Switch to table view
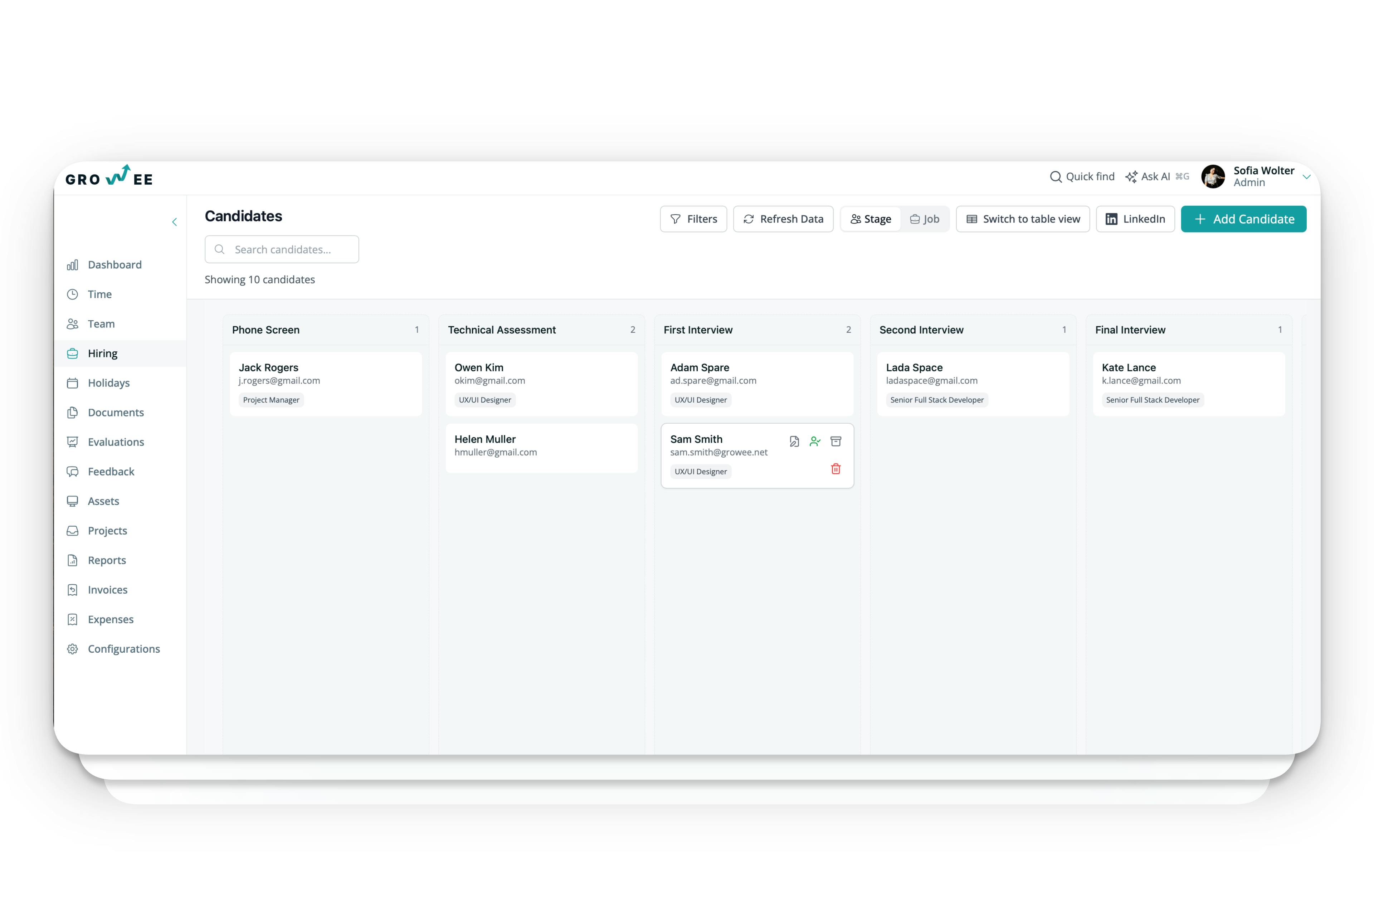The height and width of the screenshot is (916, 1374). click(x=1022, y=219)
